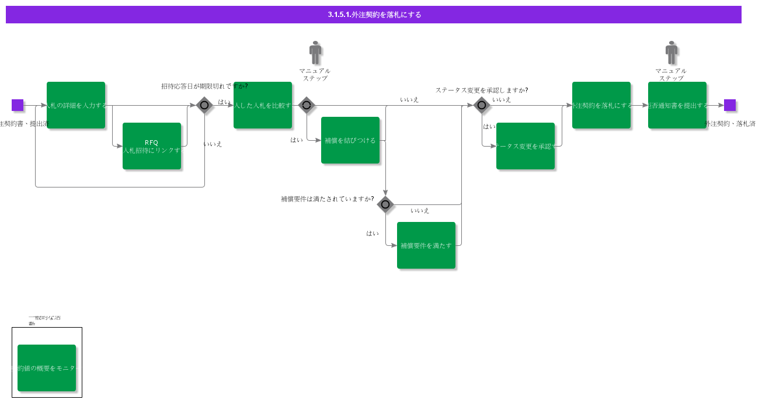The image size is (762, 403).
Task: Click the はい label below ステータス gateway
Action: (489, 126)
